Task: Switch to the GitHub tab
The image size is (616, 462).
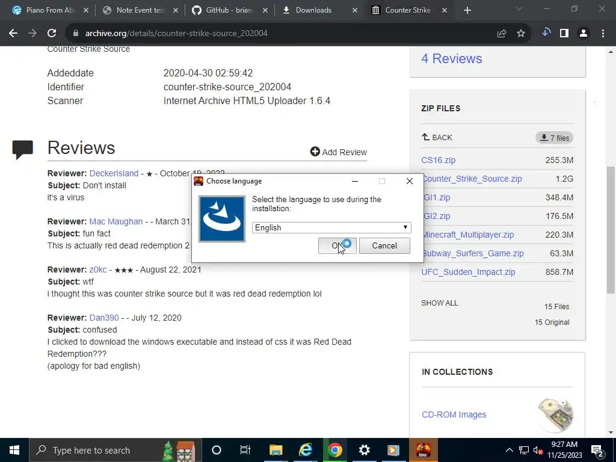Action: coord(230,11)
